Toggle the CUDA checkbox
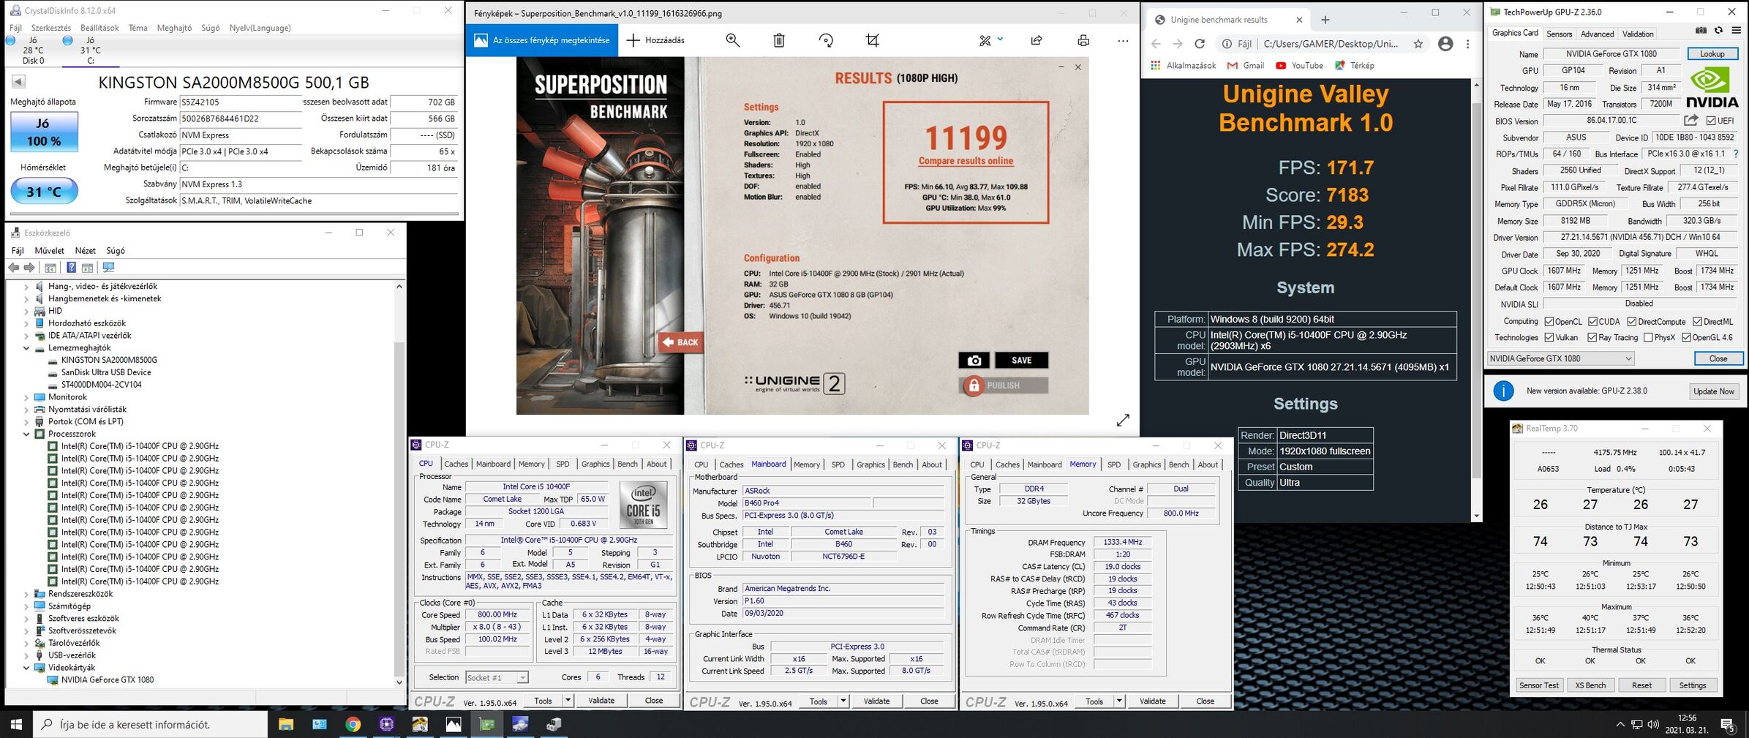 pyautogui.click(x=1592, y=322)
